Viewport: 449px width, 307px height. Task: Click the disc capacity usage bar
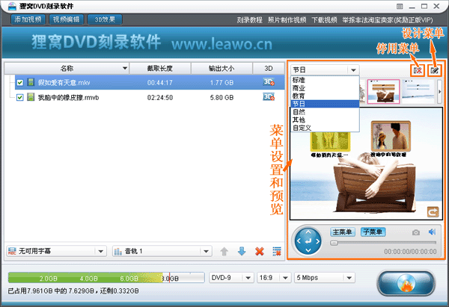(x=106, y=278)
